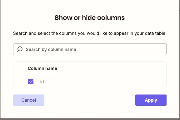The height and width of the screenshot is (120, 180).
Task: Apply the column visibility changes
Action: [151, 100]
